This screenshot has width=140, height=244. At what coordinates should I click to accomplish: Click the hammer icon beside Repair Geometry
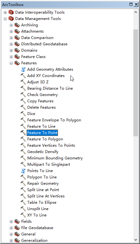pos(23,183)
